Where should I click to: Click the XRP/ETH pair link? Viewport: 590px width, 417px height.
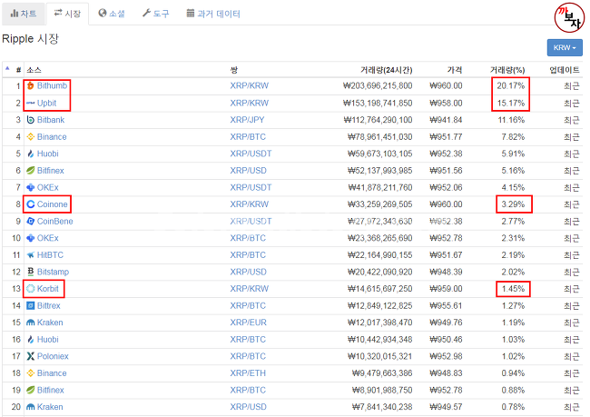tap(248, 372)
